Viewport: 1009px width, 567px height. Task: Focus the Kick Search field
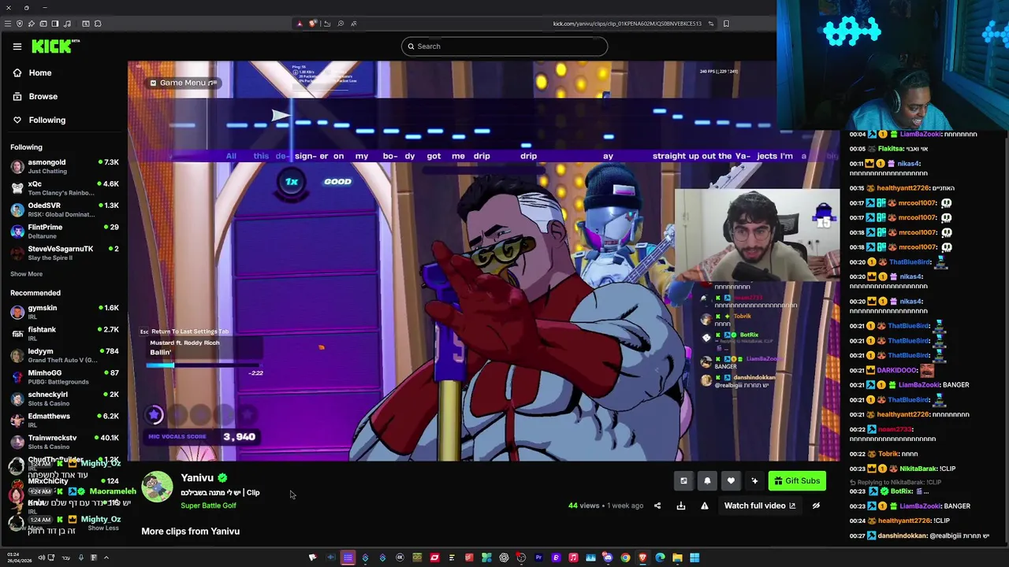click(504, 46)
